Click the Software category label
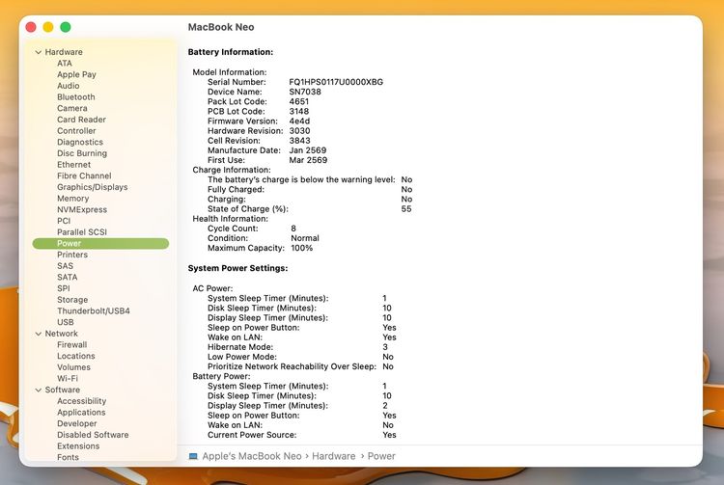 (x=63, y=390)
